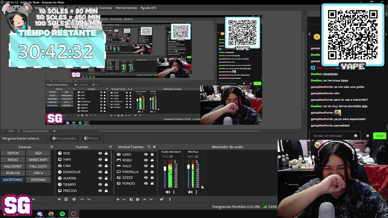The image size is (388, 218).
Task: Send message with the green Chat button
Action: click(x=380, y=136)
